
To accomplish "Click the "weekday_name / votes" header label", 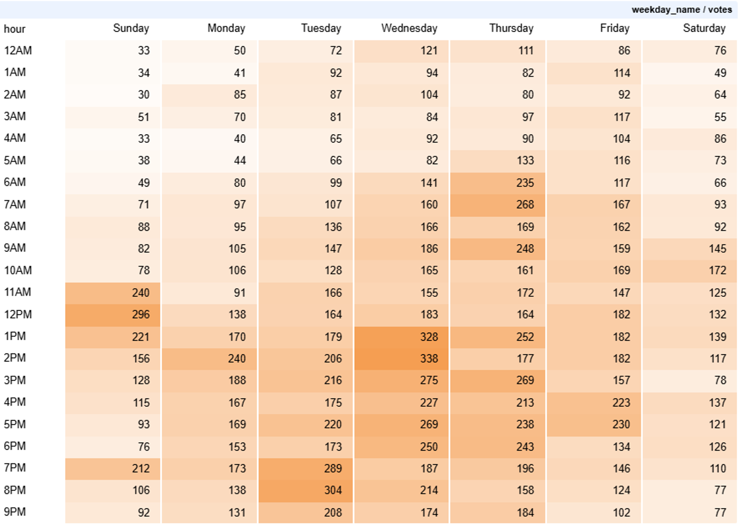I will pos(681,9).
